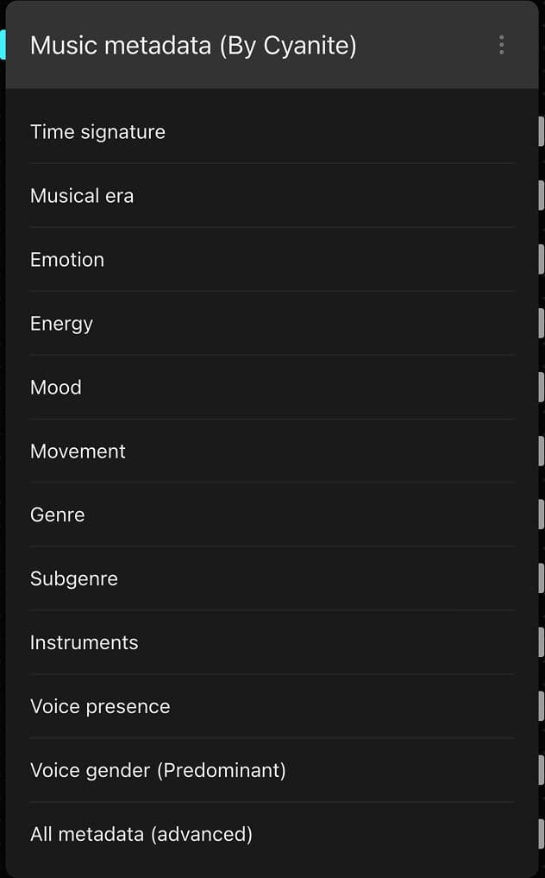Click the output port beside Genre
The width and height of the screenshot is (545, 878).
[541, 515]
